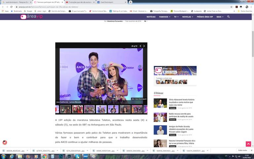
Task: Expand the TV dropdown menu
Action: point(176,17)
